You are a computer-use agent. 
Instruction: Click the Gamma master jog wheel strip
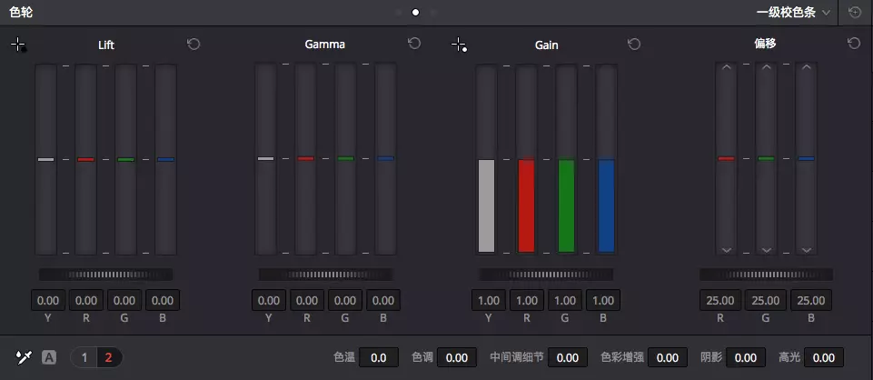click(x=325, y=274)
